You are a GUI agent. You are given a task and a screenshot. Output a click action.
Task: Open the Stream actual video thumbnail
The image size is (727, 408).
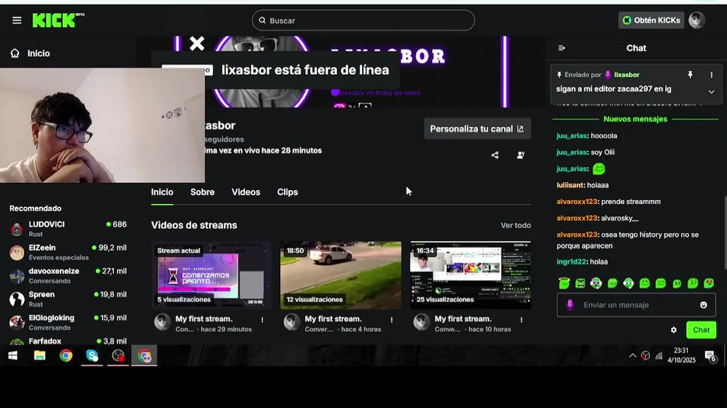tap(211, 275)
